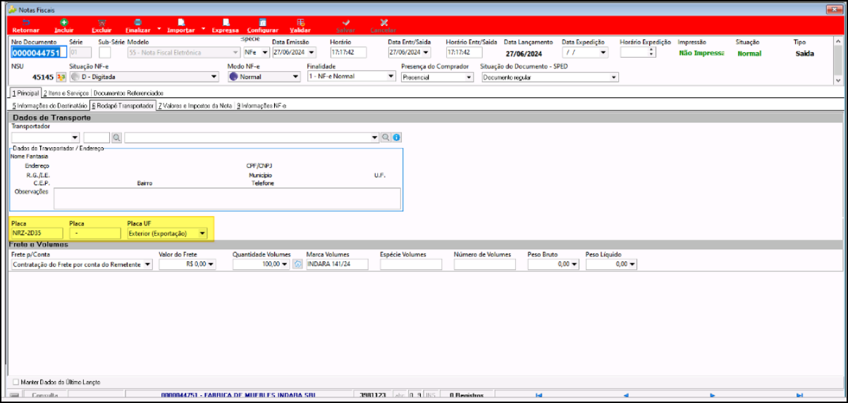Click the green Incluir plus icon
The image size is (848, 403).
point(64,23)
